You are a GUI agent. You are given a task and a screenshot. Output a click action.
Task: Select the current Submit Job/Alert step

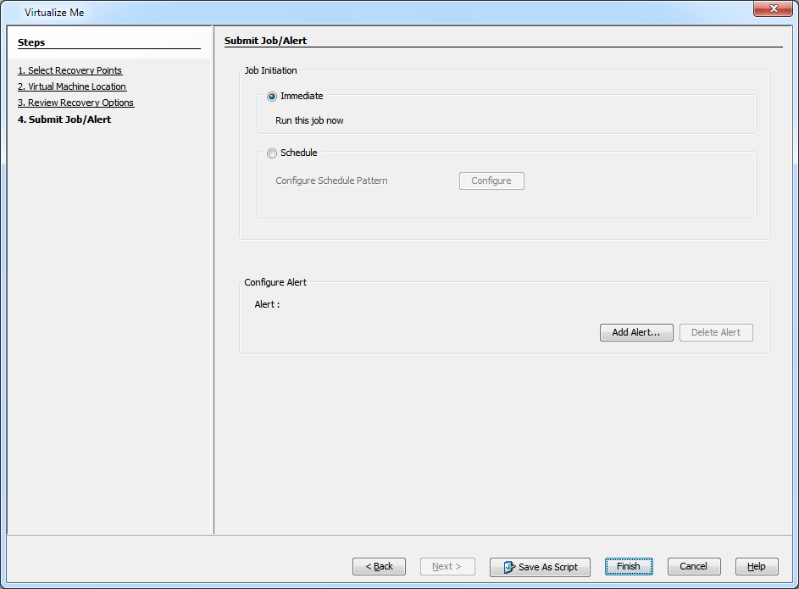pos(64,119)
